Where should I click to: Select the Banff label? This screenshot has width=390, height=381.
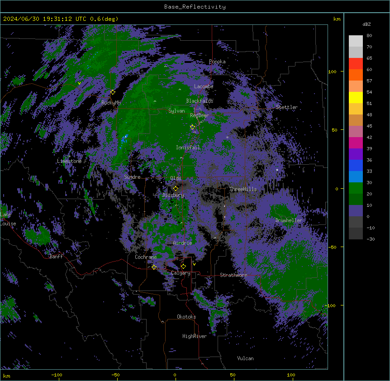(x=56, y=257)
